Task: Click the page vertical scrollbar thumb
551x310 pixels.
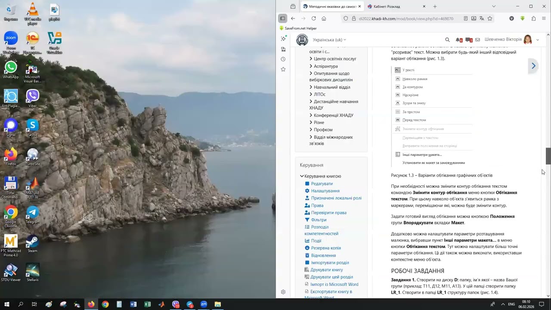Action: (548, 156)
